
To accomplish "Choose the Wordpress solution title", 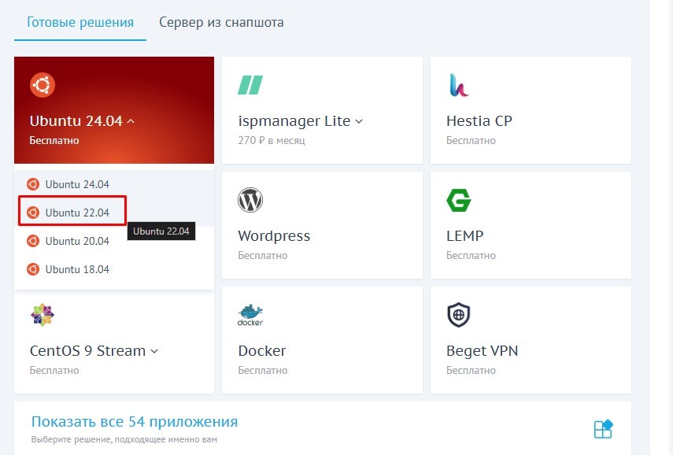I will pos(274,235).
